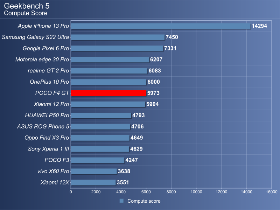Click the "realme GT 2 Pro" label
Viewport: 280px width, 210px height.
(48, 71)
